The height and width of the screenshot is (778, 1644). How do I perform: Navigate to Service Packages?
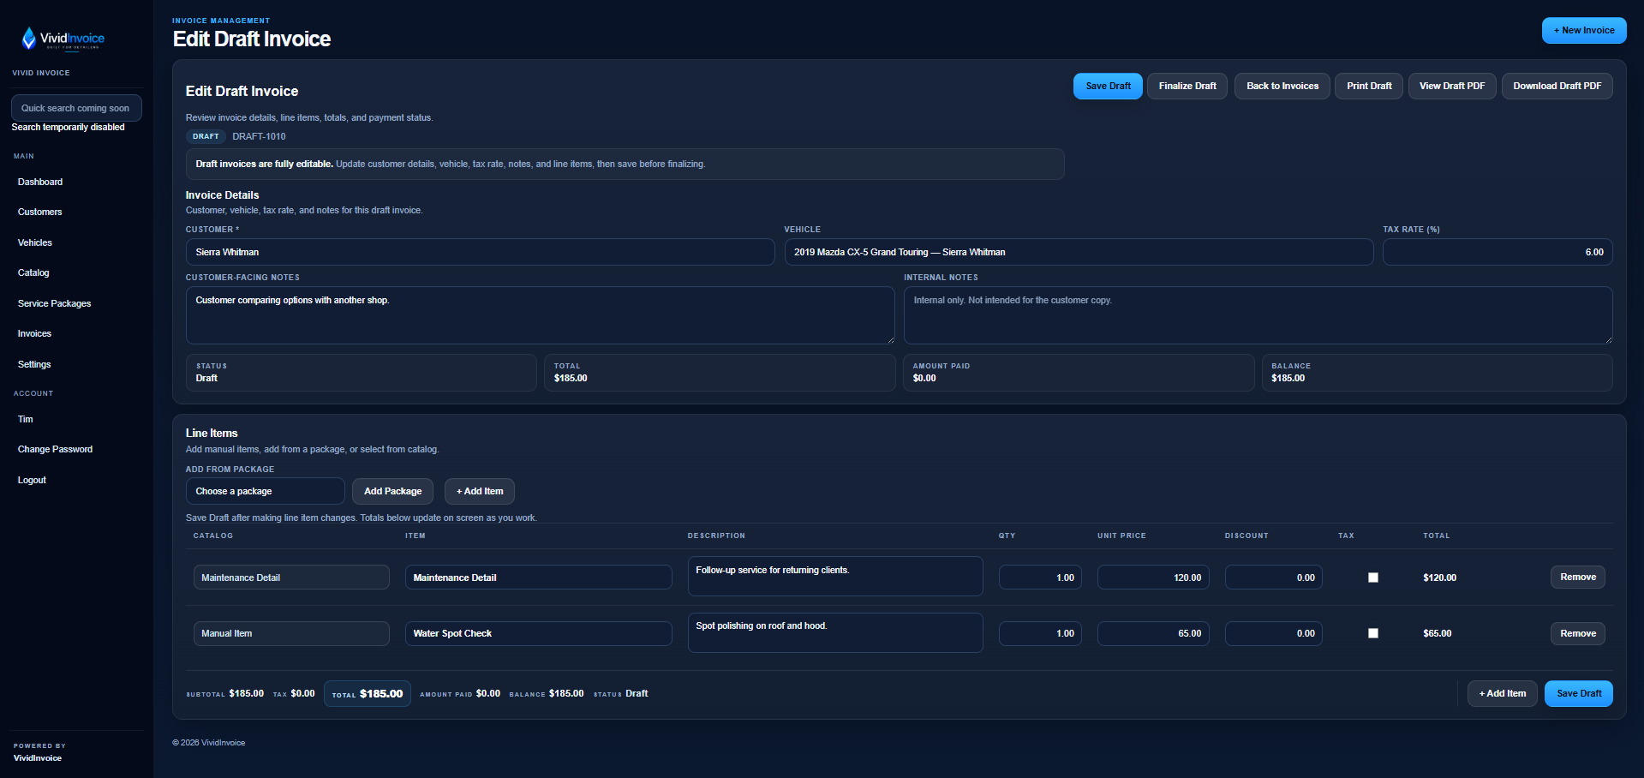coord(54,303)
